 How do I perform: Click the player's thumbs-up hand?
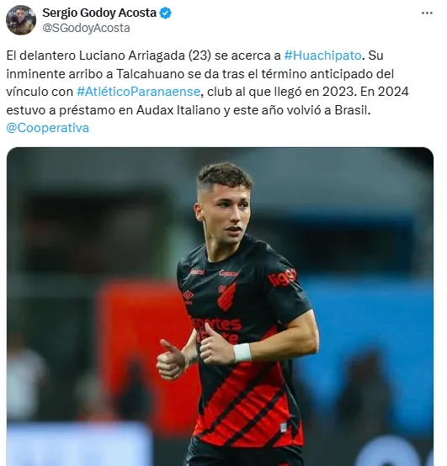[x=172, y=360]
